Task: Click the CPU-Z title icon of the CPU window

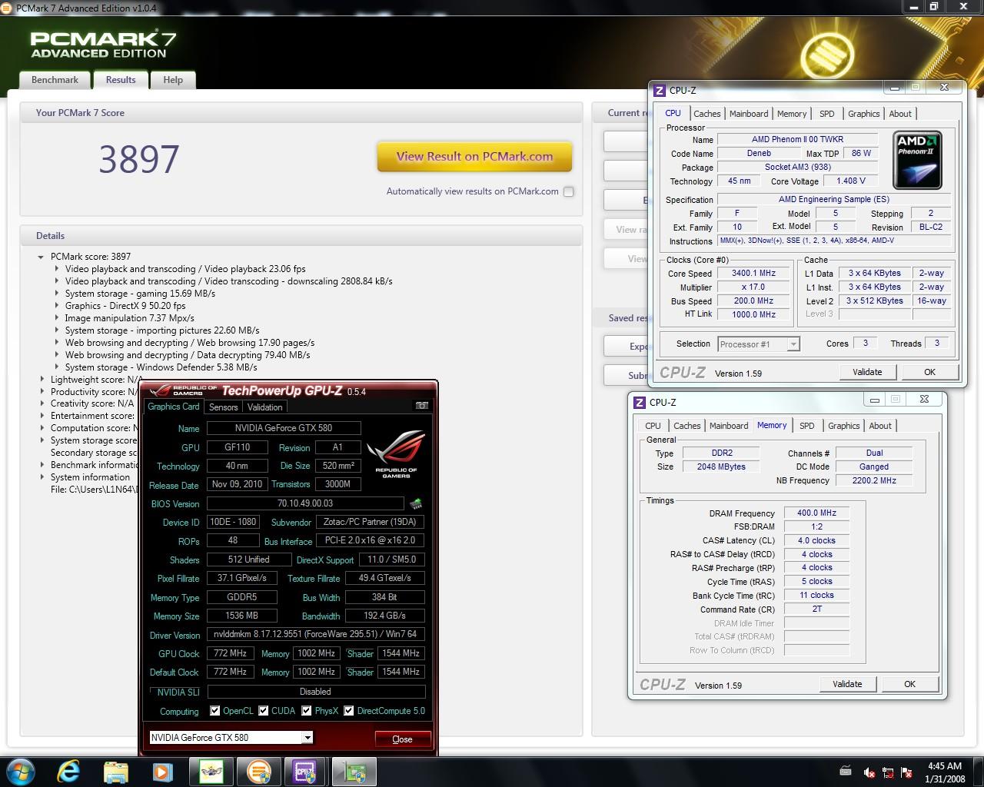Action: [x=659, y=90]
